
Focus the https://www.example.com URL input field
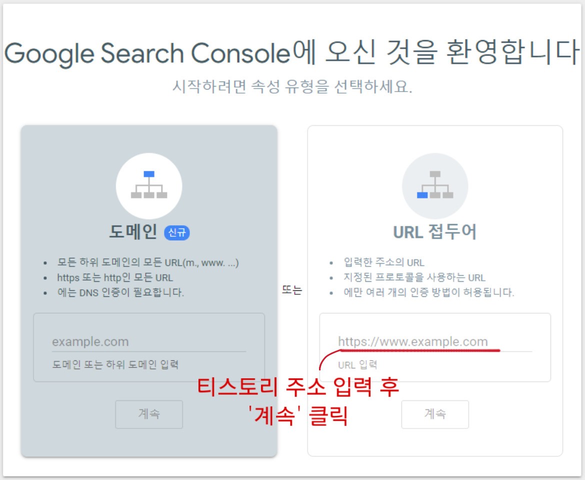pyautogui.click(x=435, y=342)
